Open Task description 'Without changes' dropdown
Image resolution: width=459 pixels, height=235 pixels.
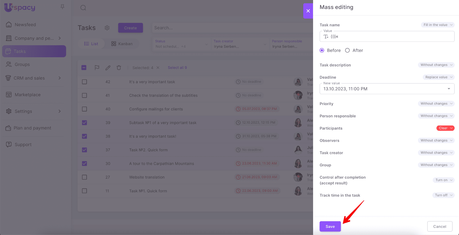(x=436, y=65)
